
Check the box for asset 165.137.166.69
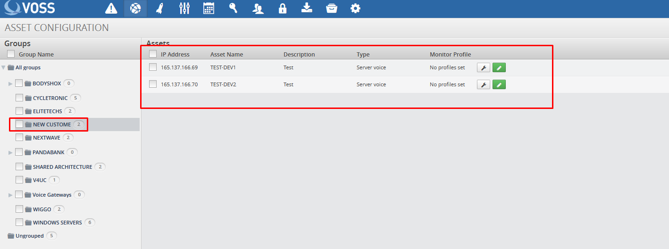point(153,67)
